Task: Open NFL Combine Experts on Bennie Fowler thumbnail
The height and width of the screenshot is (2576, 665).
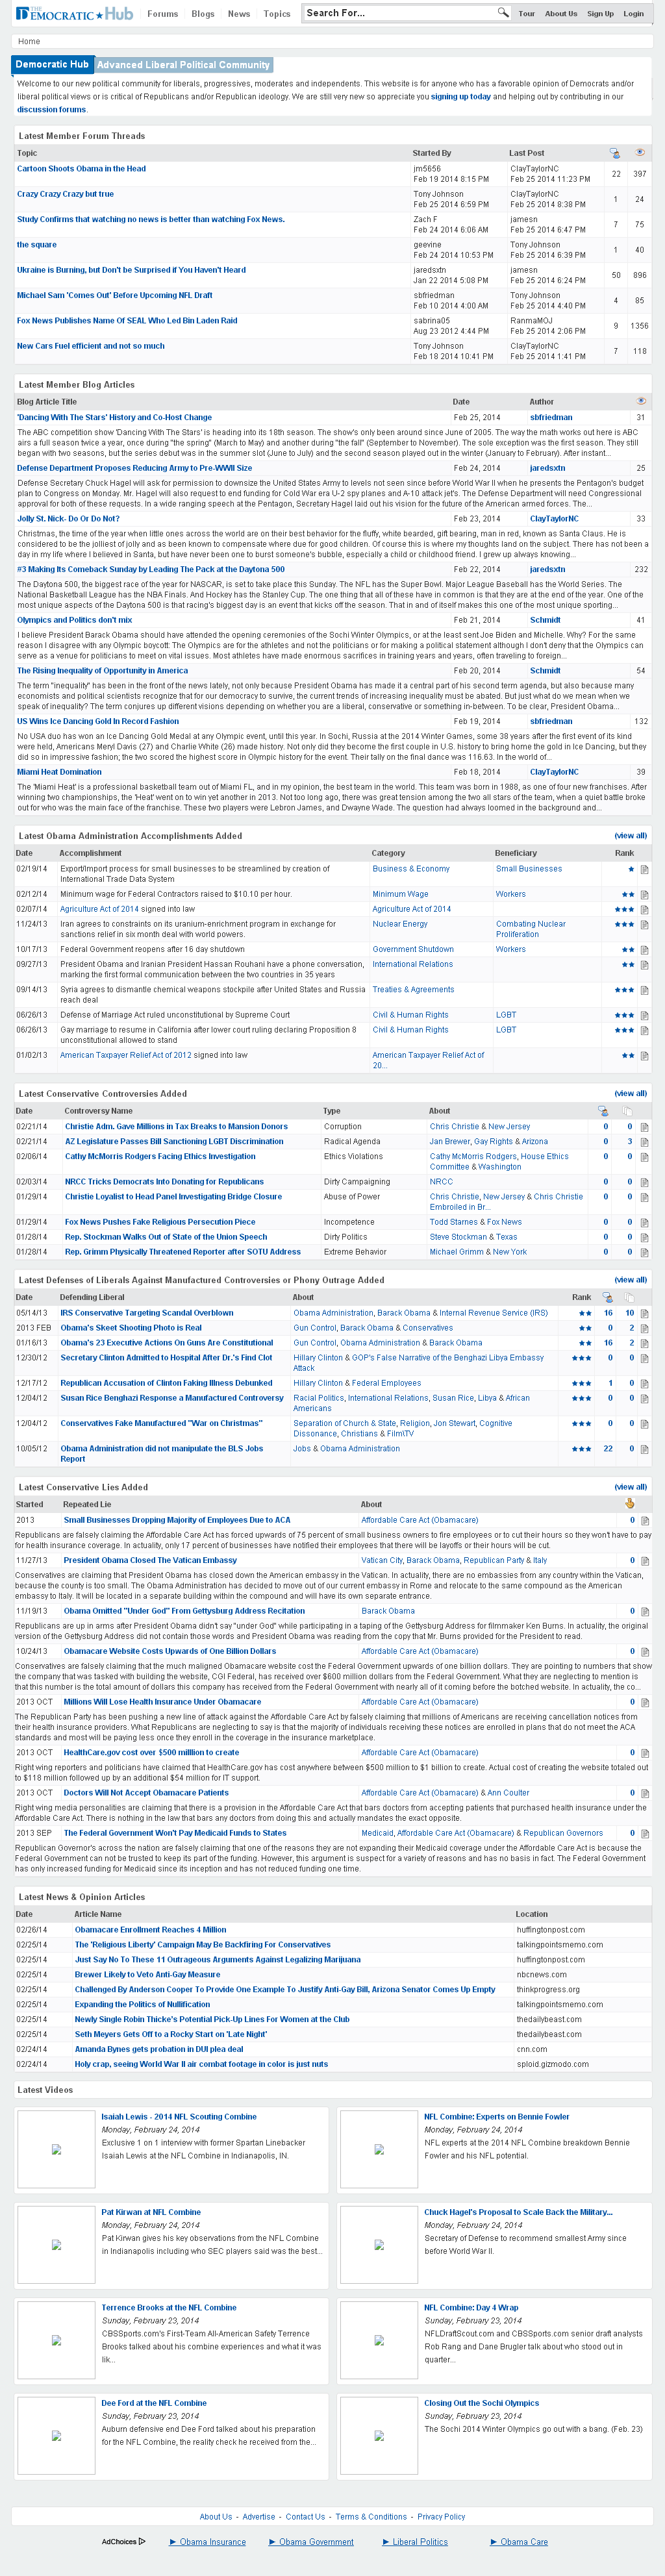Action: pyautogui.click(x=379, y=2149)
